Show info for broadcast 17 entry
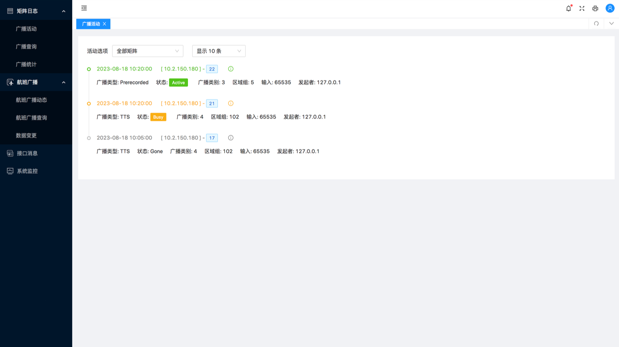619x347 pixels. [x=231, y=138]
